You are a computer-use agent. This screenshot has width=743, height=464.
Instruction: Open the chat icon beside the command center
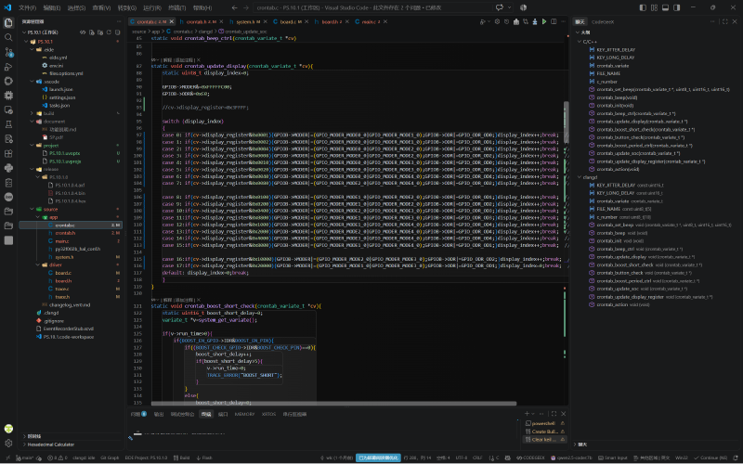click(x=499, y=7)
